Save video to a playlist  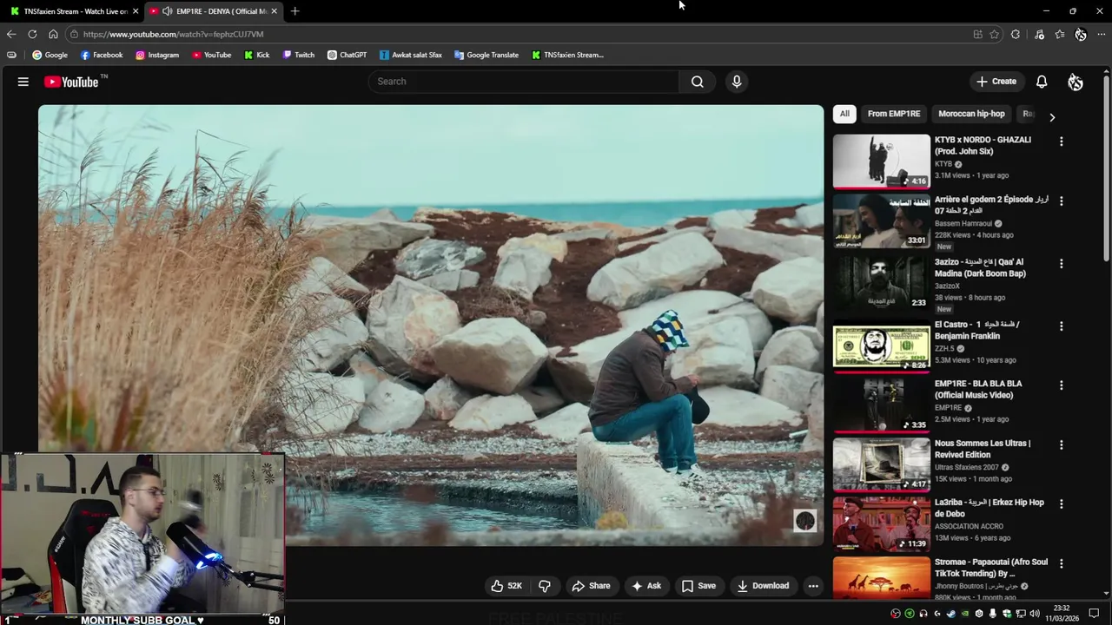pos(698,586)
